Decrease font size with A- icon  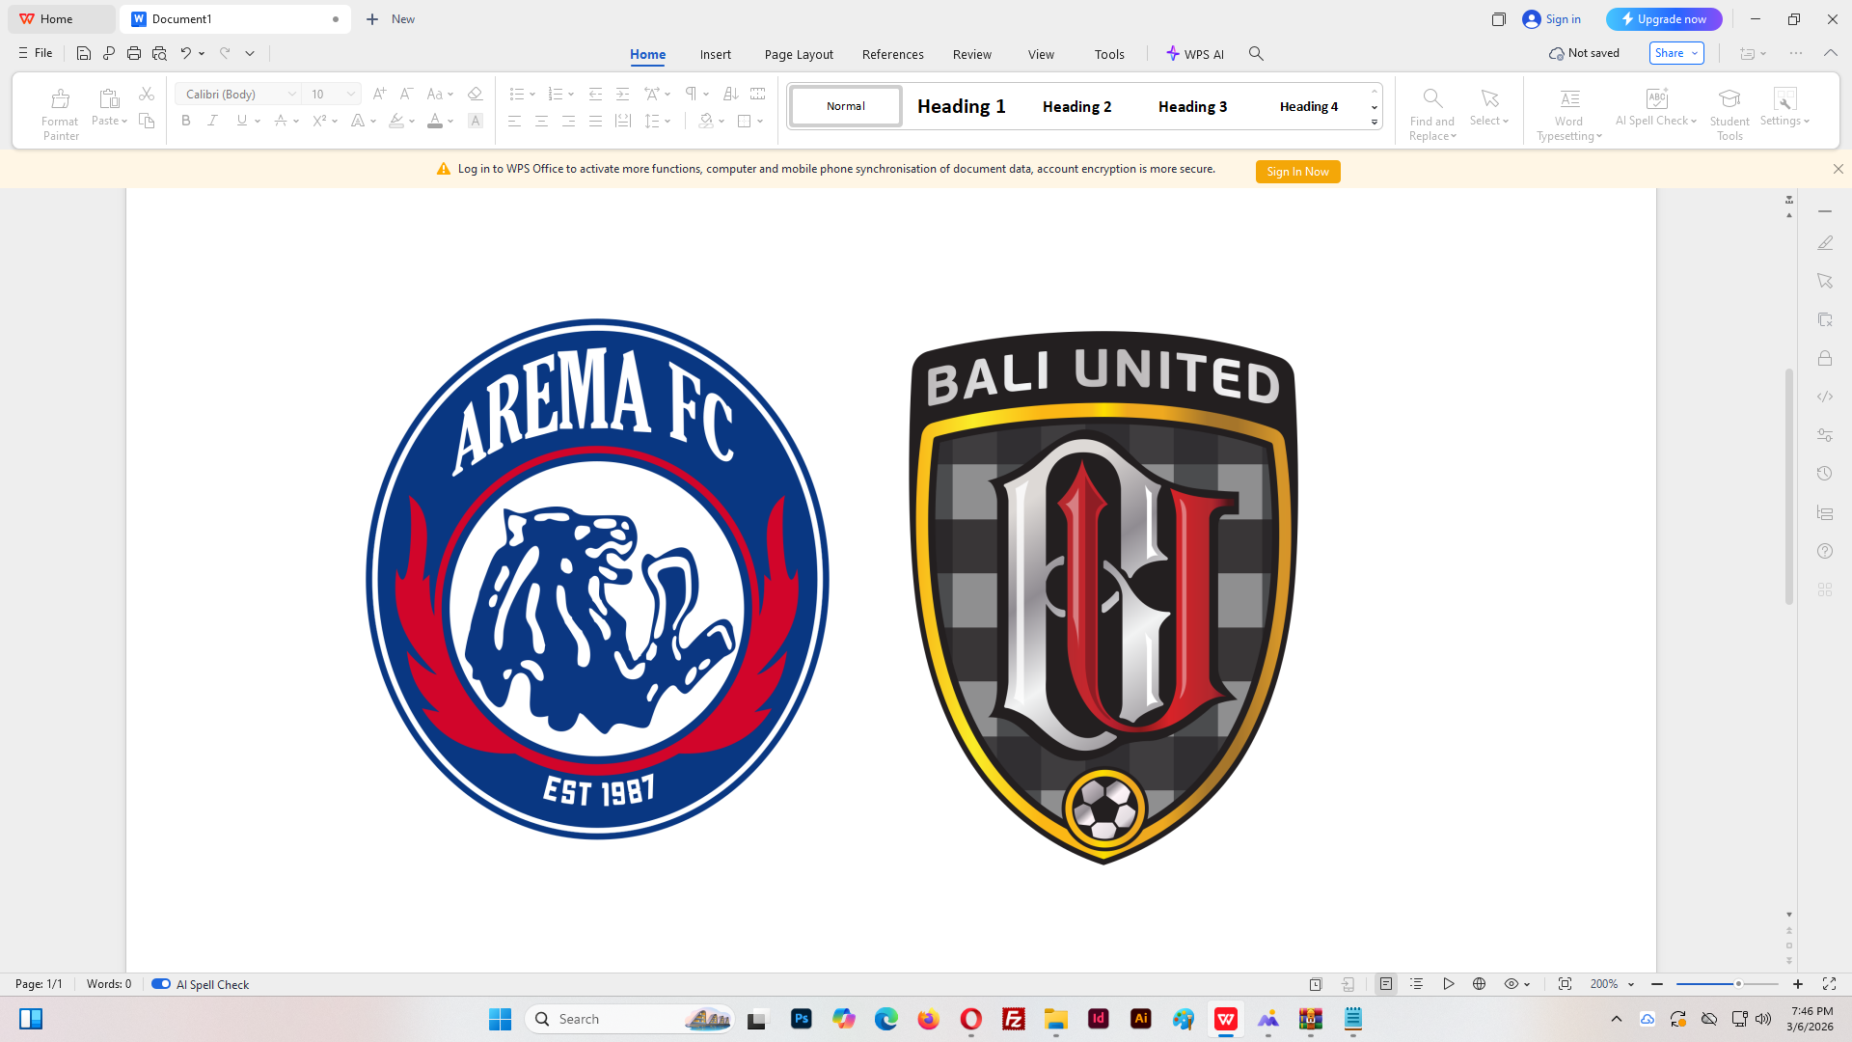(x=406, y=94)
